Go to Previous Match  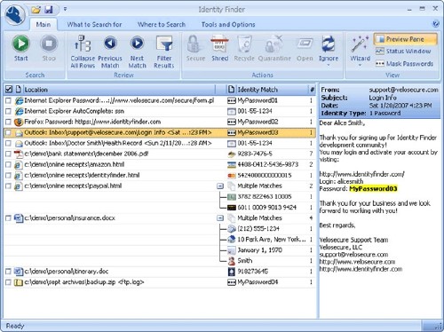(x=110, y=51)
